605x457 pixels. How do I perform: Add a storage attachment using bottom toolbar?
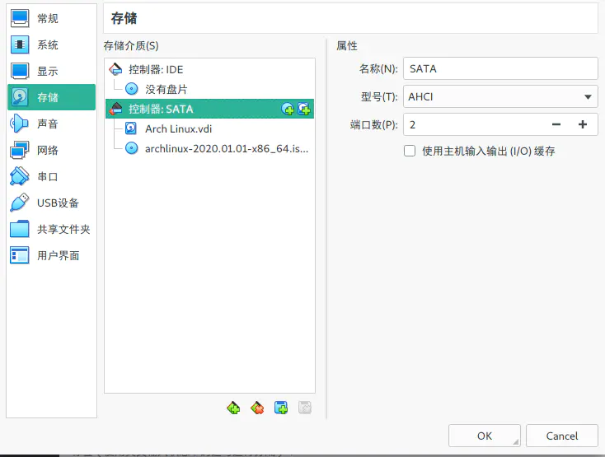[x=281, y=408]
